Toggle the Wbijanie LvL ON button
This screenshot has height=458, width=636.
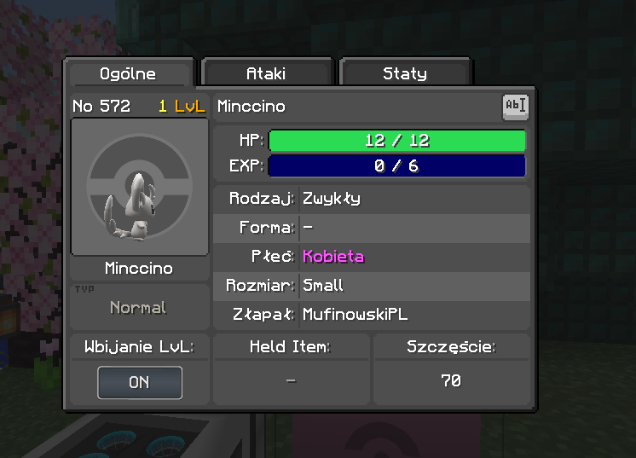click(140, 383)
